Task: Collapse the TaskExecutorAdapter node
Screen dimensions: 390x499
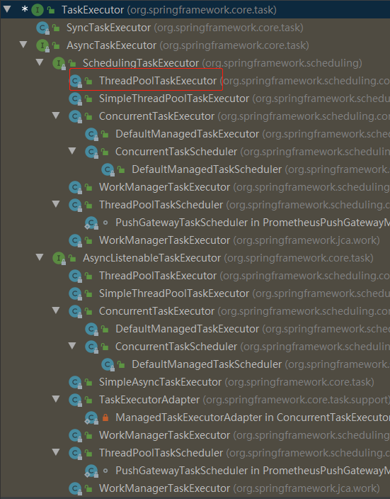Action: (56, 399)
